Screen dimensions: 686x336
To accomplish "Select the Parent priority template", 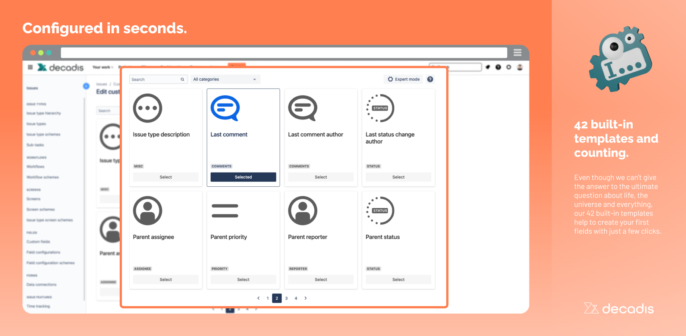I will [243, 280].
